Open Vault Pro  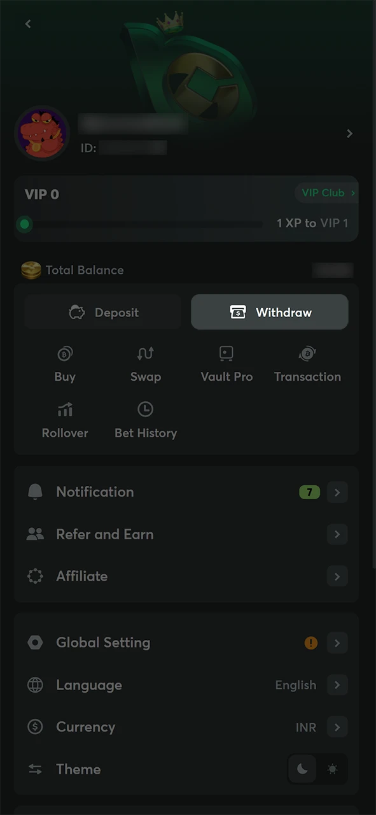[x=226, y=354]
